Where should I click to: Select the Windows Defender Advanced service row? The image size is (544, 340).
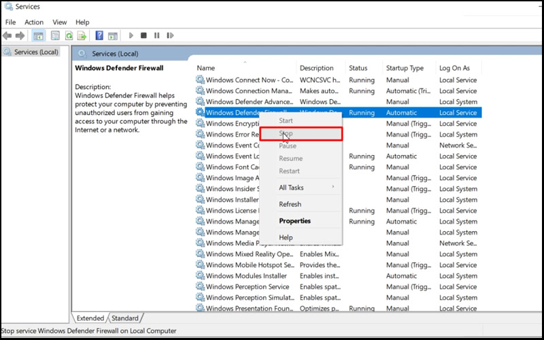(x=338, y=101)
